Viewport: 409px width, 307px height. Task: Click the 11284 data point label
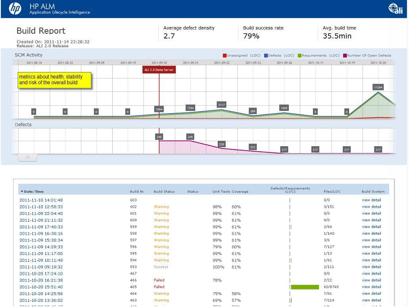click(x=378, y=87)
